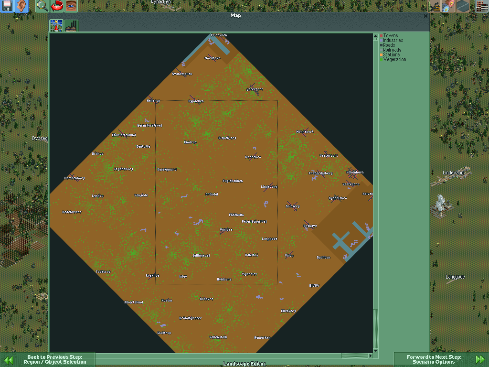This screenshot has width=489, height=367.
Task: Click the "Köbenhavn" label on the map
Action: click(x=355, y=172)
